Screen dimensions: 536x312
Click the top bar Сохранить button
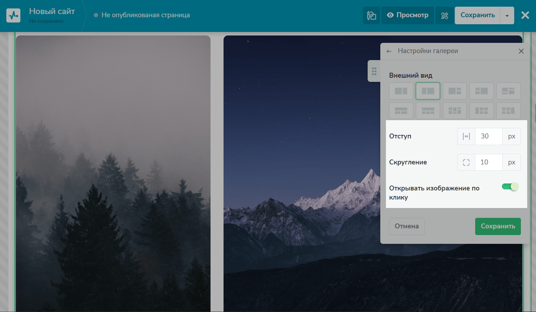pos(477,15)
